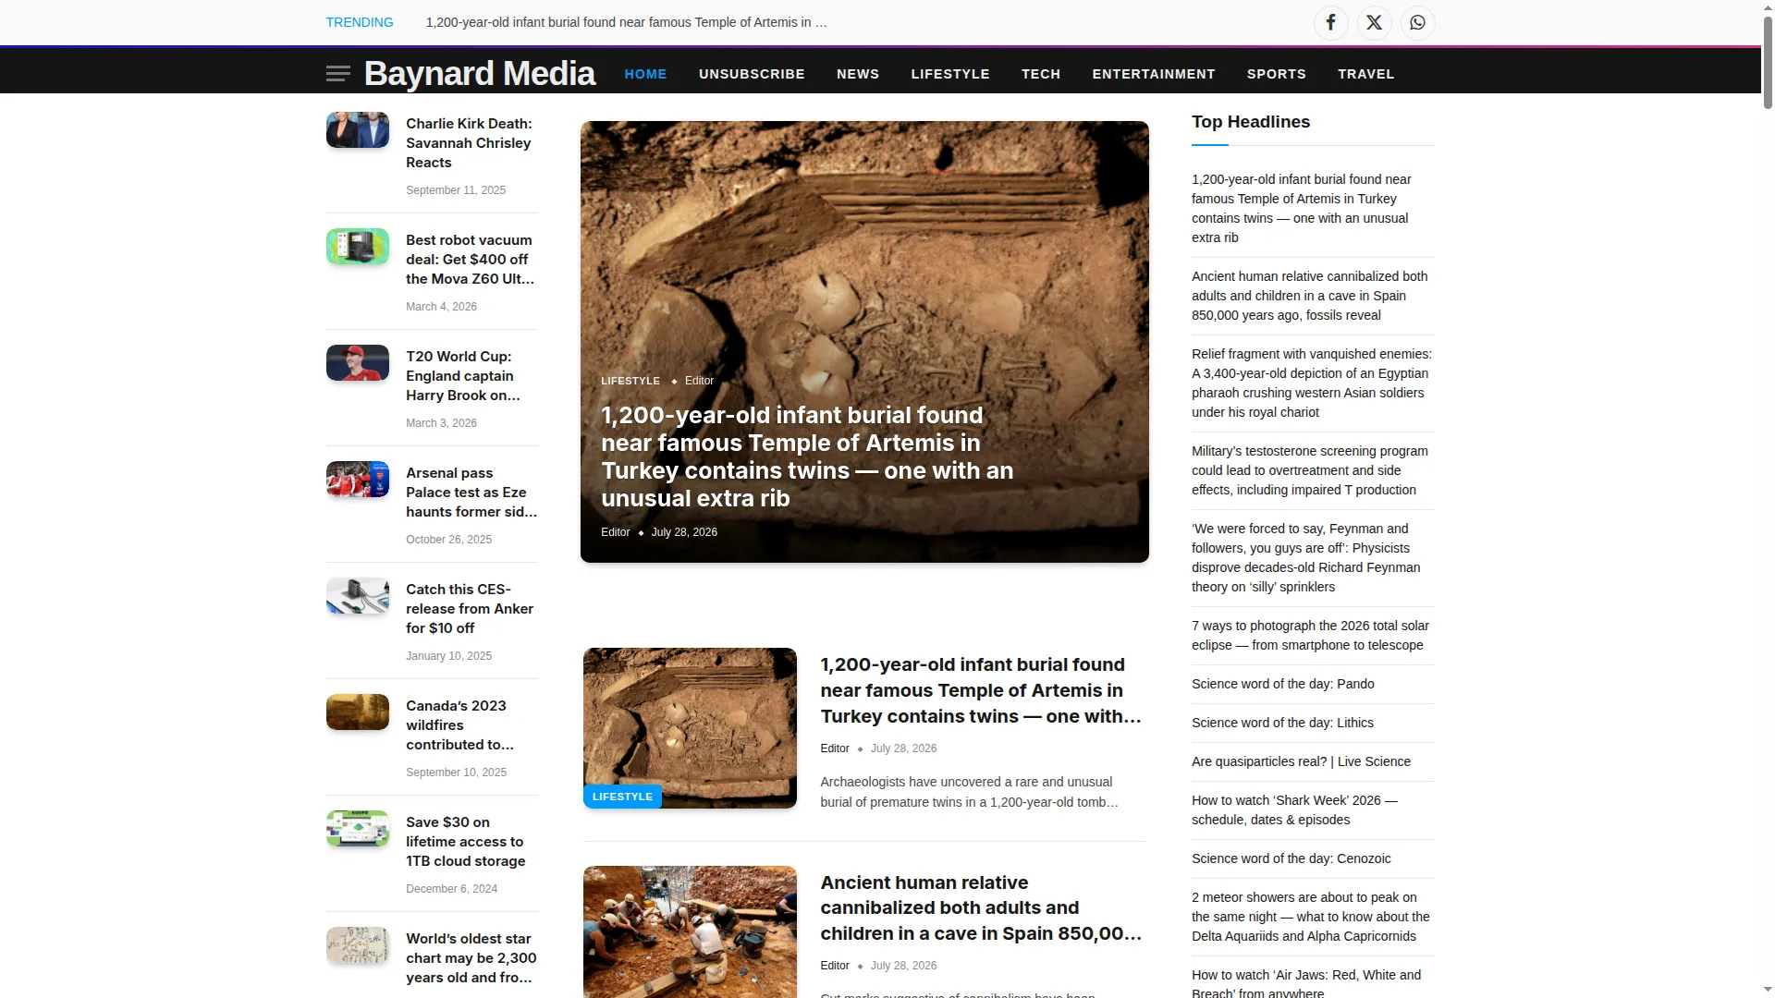This screenshot has width=1775, height=998.
Task: Open T20 World Cup article thumbnail
Action: click(358, 363)
